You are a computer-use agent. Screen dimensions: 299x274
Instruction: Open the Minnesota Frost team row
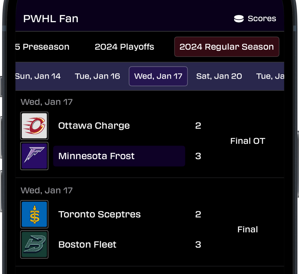pos(119,156)
